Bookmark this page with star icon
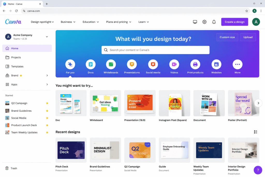Viewport: 265px width, 177px height. tap(247, 11)
